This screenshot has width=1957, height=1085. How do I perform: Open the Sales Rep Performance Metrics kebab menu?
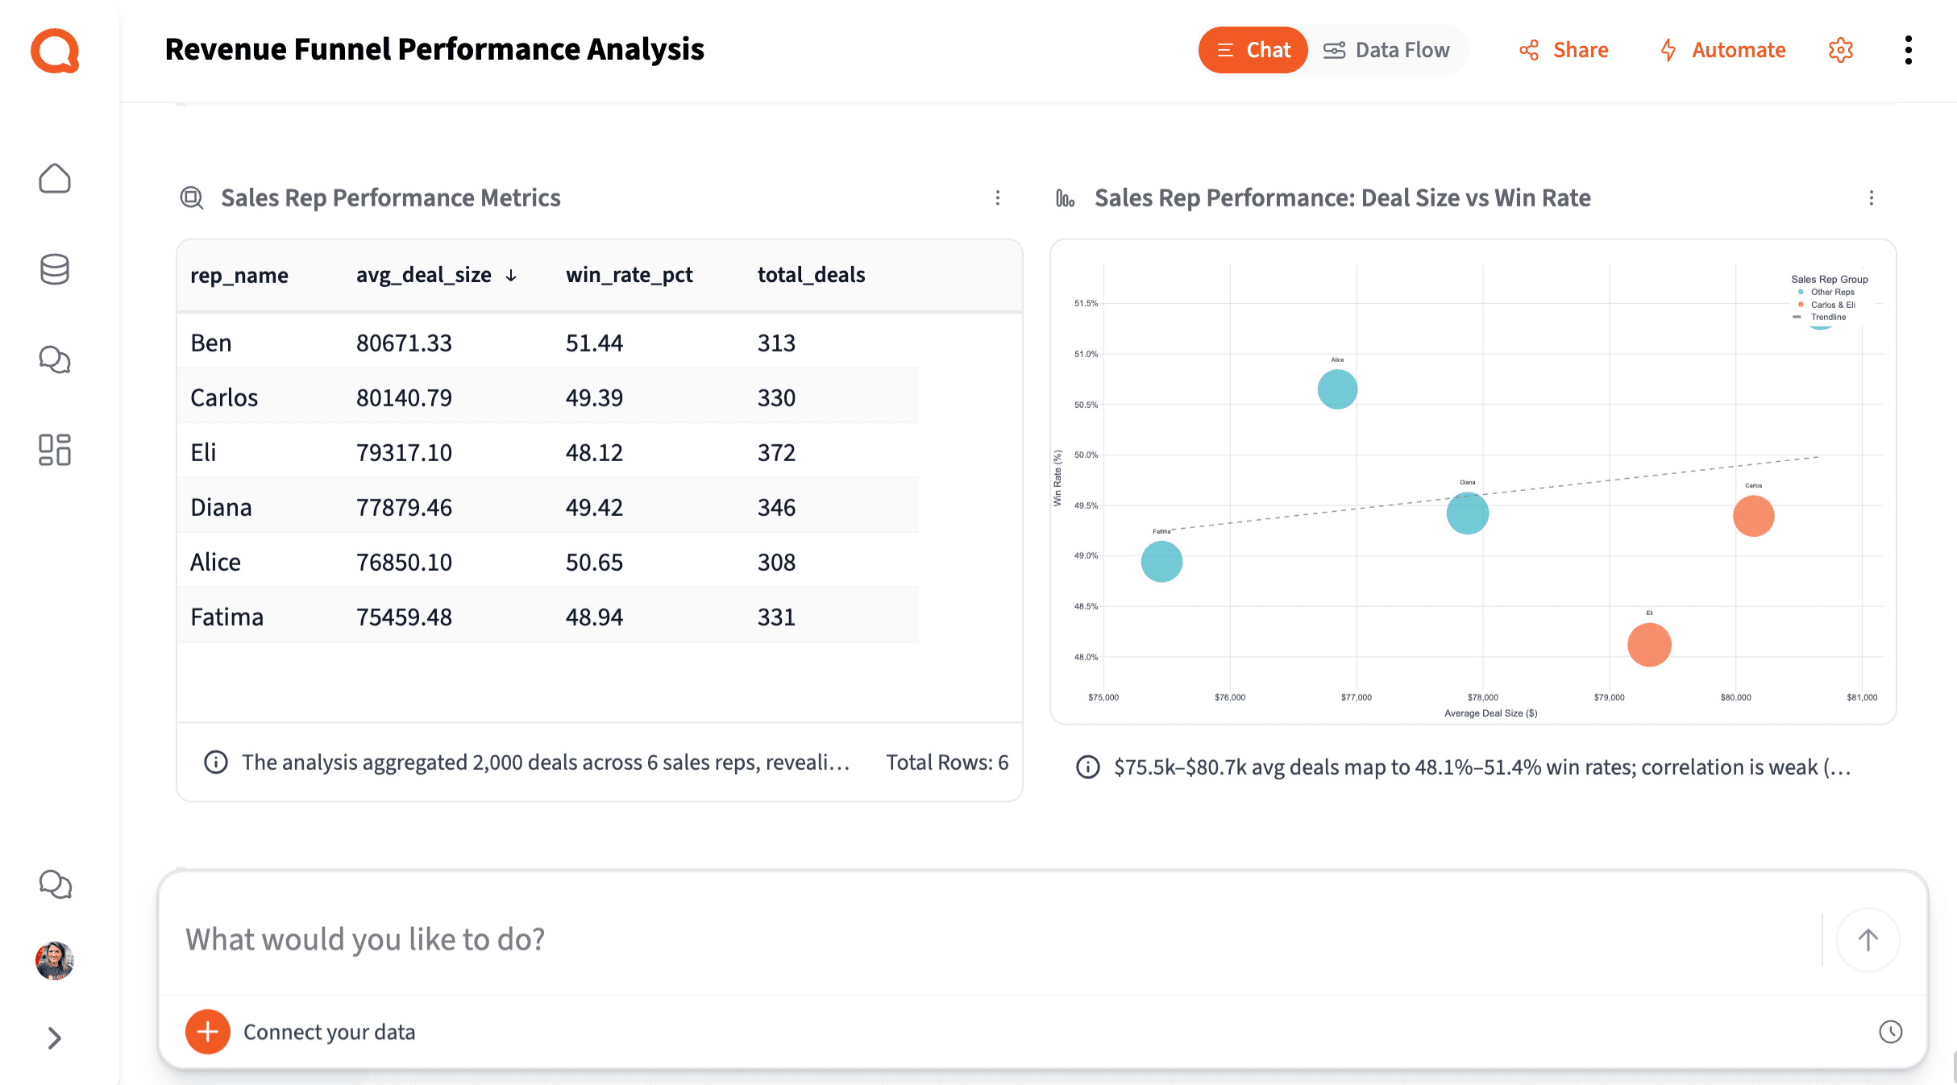pos(998,198)
